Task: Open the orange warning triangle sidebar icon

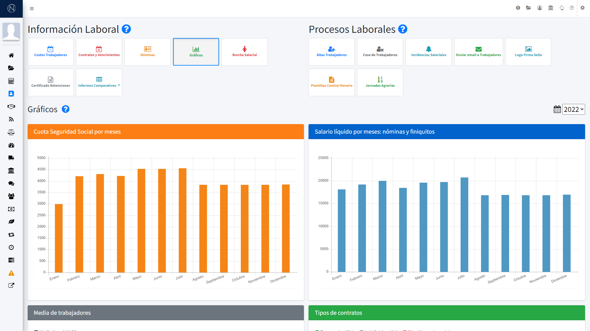Action: (x=11, y=273)
